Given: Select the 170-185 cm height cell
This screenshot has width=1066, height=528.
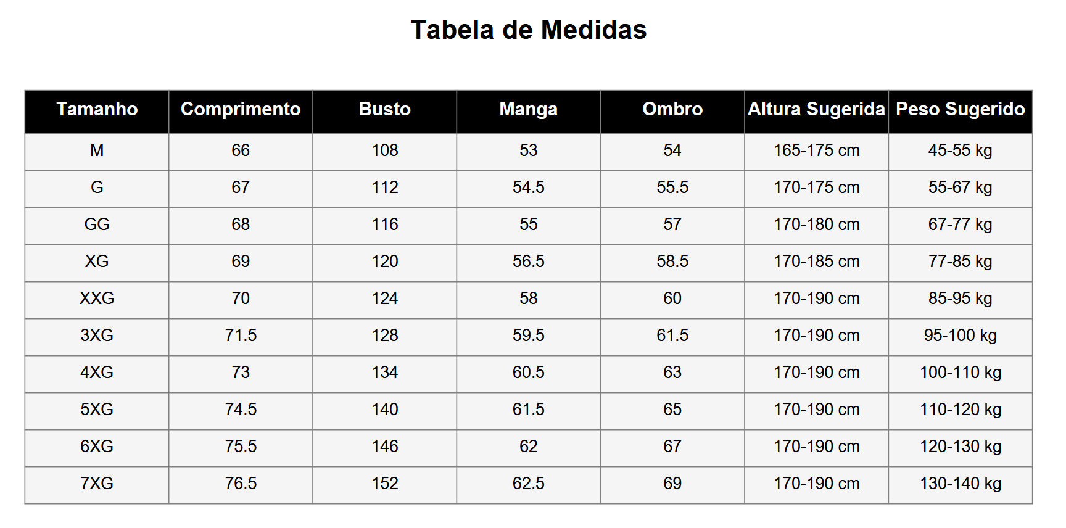Looking at the screenshot, I should 816,262.
